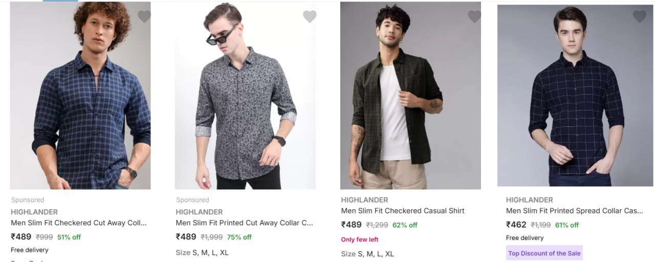This screenshot has height=262, width=655.
Task: Select "Men Slim Fit Printed Spread Collar" title
Action: (x=574, y=211)
